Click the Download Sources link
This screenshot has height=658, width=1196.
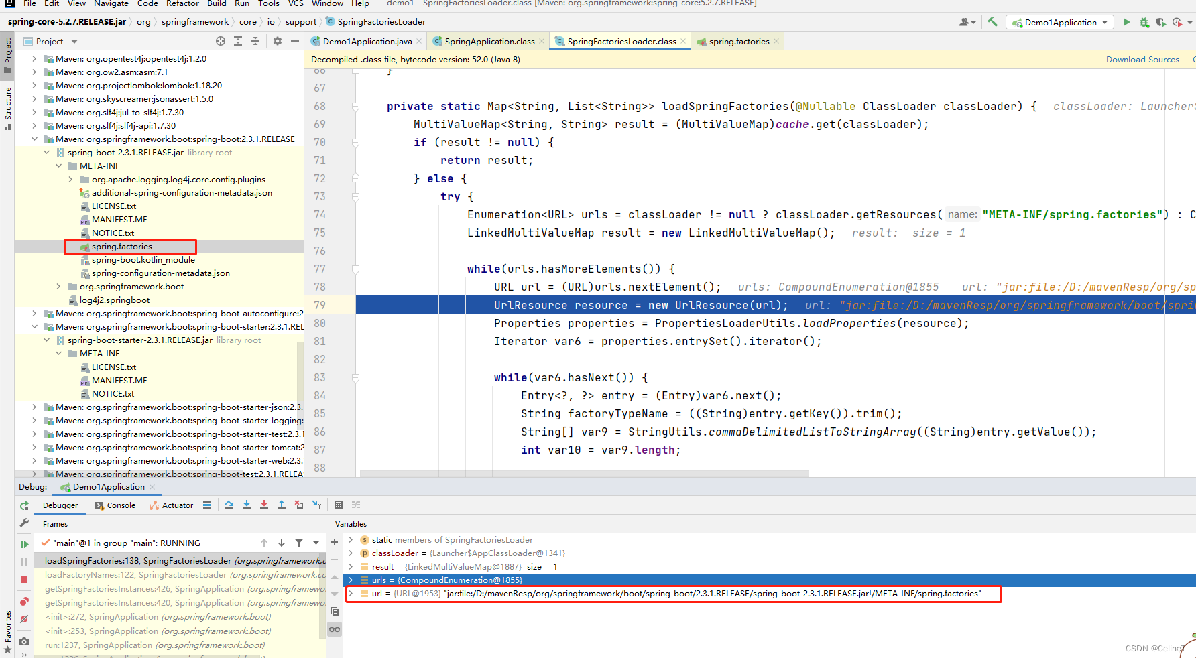(x=1142, y=59)
